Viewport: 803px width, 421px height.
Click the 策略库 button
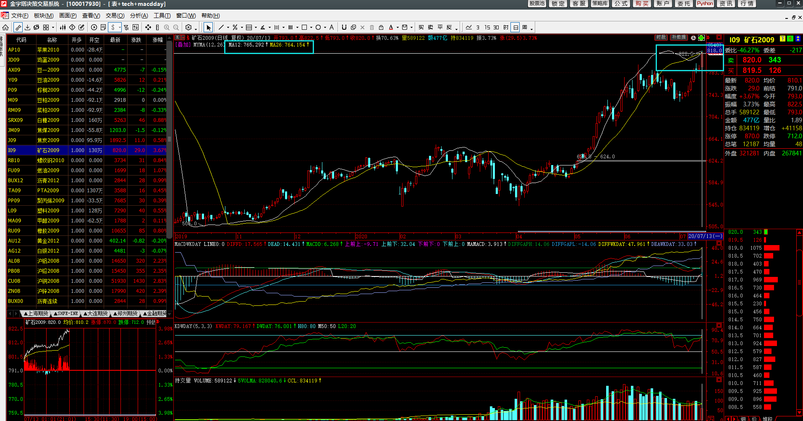coord(600,4)
